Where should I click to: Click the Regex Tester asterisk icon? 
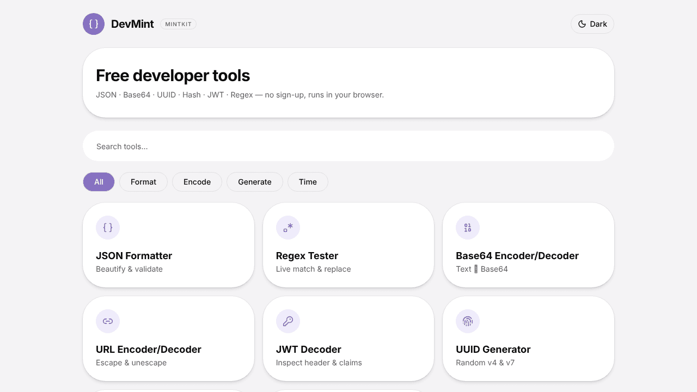click(x=288, y=228)
